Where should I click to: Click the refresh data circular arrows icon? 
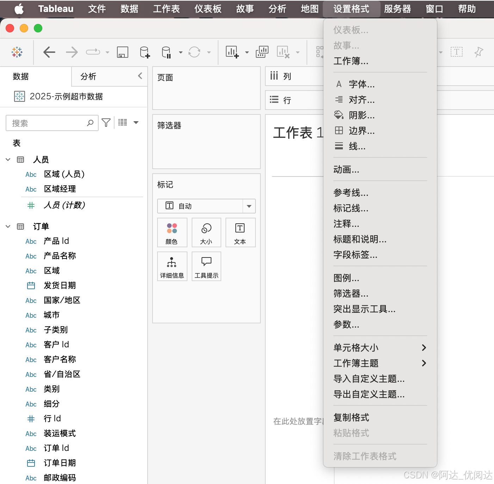click(x=194, y=52)
